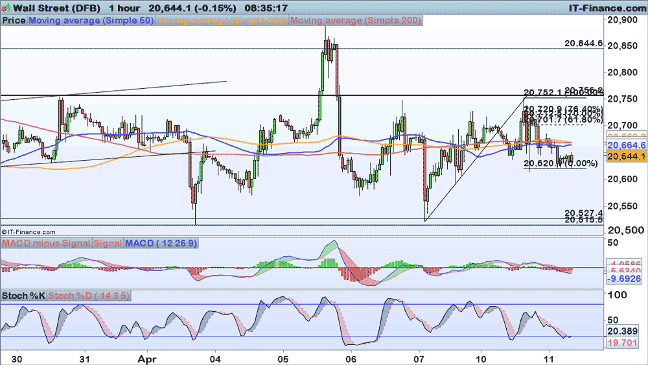Click the 06 date label on time axis
The height and width of the screenshot is (365, 648).
click(x=351, y=359)
